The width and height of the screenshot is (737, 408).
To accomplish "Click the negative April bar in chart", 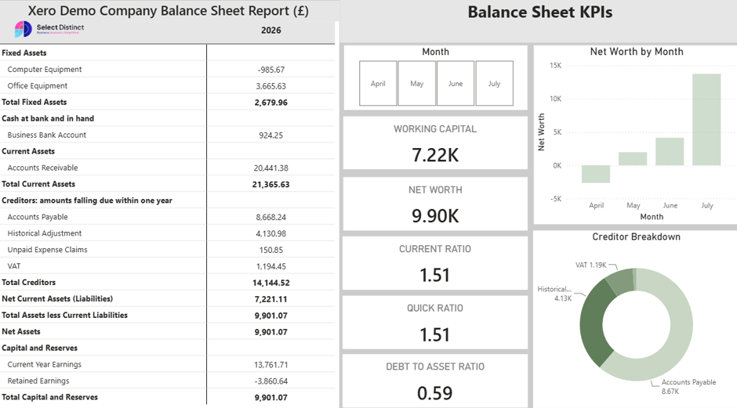I will tap(596, 174).
